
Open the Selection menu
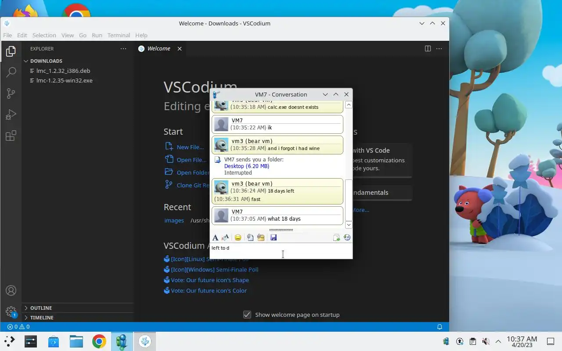point(44,35)
